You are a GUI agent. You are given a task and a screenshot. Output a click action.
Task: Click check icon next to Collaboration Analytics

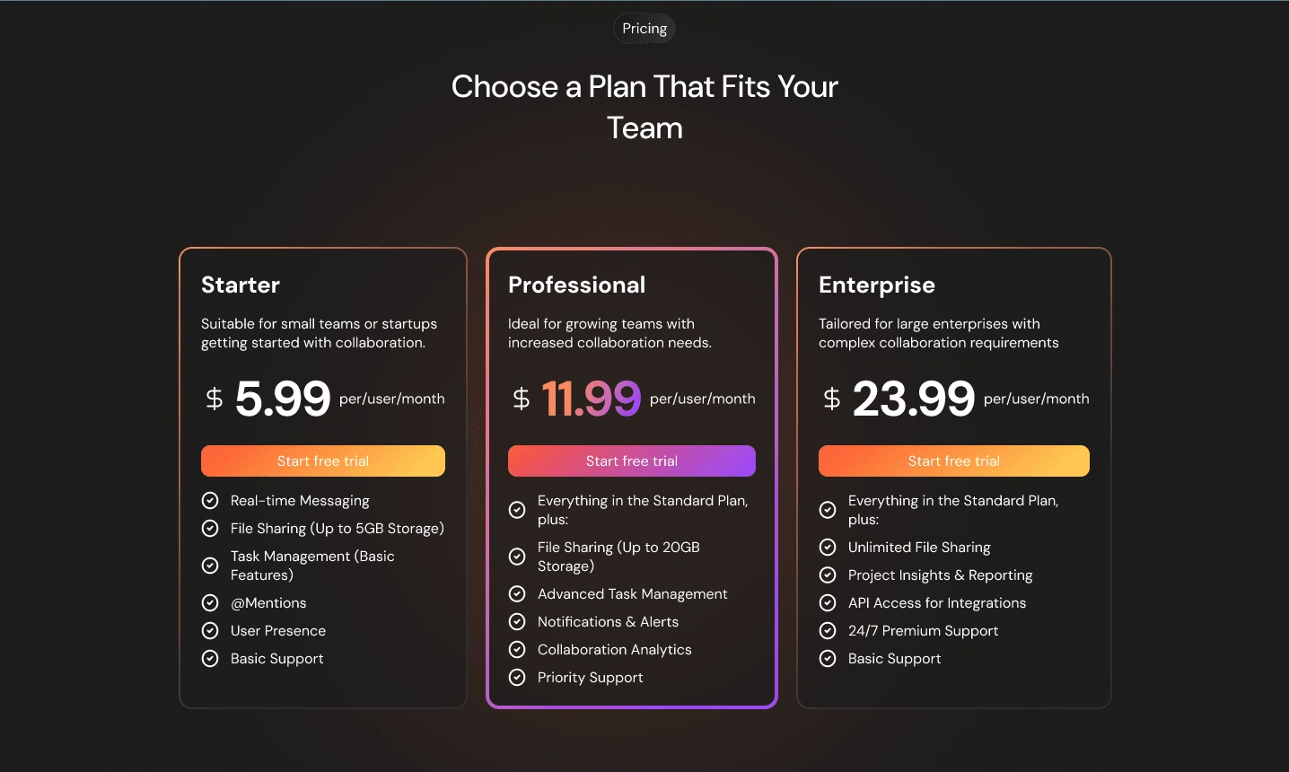pyautogui.click(x=517, y=650)
